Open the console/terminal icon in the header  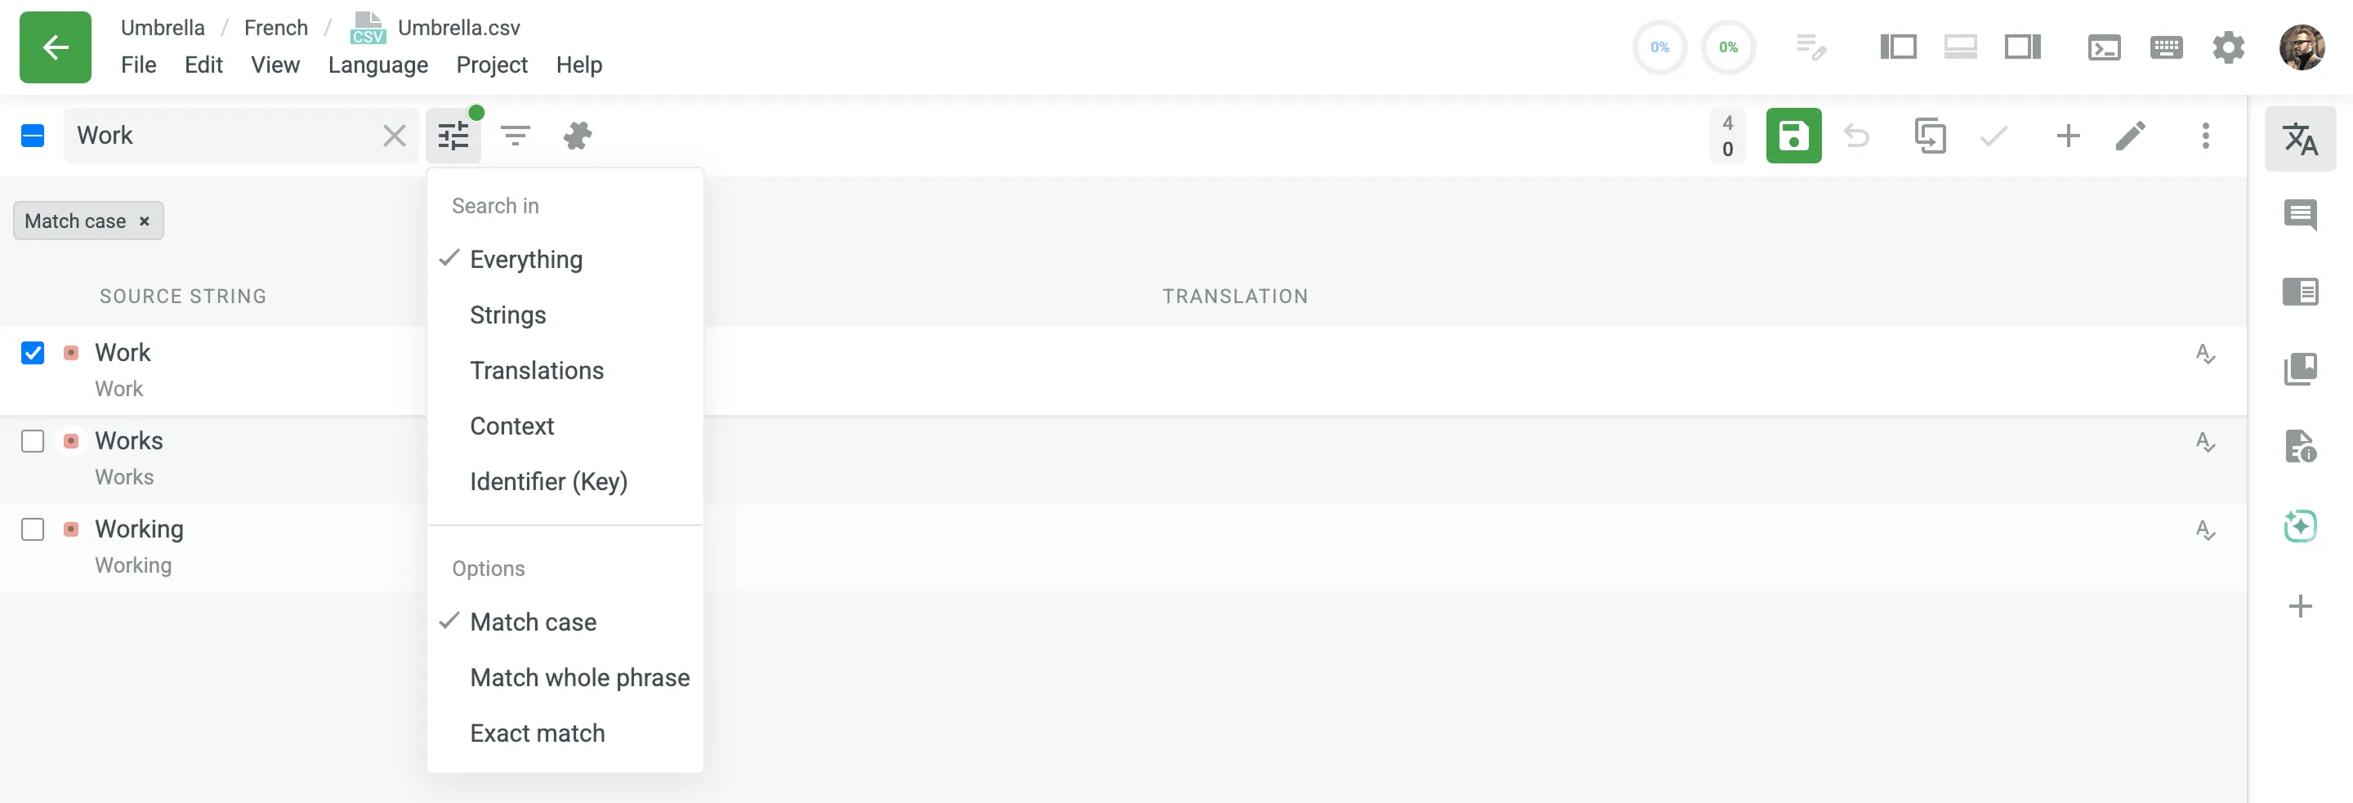coord(2105,46)
